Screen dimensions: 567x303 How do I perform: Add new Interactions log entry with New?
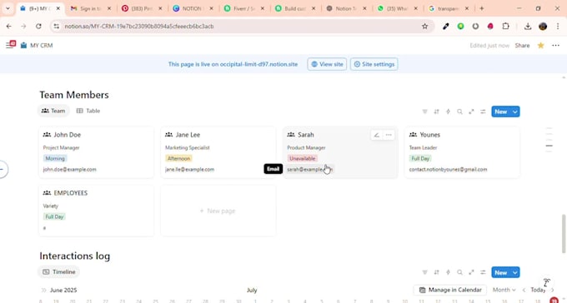click(501, 272)
